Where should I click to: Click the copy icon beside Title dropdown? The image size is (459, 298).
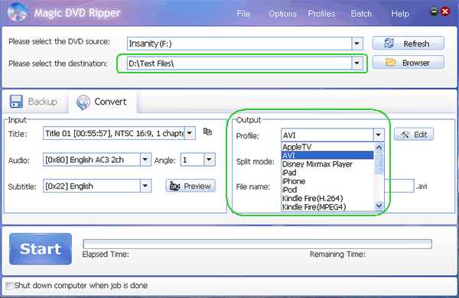[x=207, y=132]
